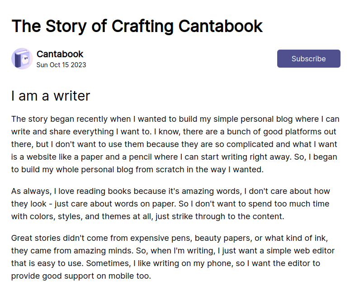Click the word writer in the heading
This screenshot has width=350, height=285.
(x=71, y=96)
